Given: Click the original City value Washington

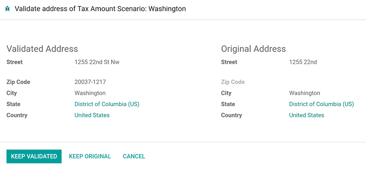Looking at the screenshot, I should coord(304,93).
